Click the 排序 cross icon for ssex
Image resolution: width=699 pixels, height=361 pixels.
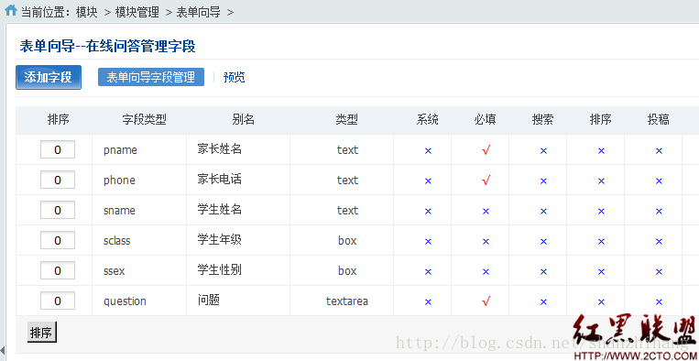[601, 272]
